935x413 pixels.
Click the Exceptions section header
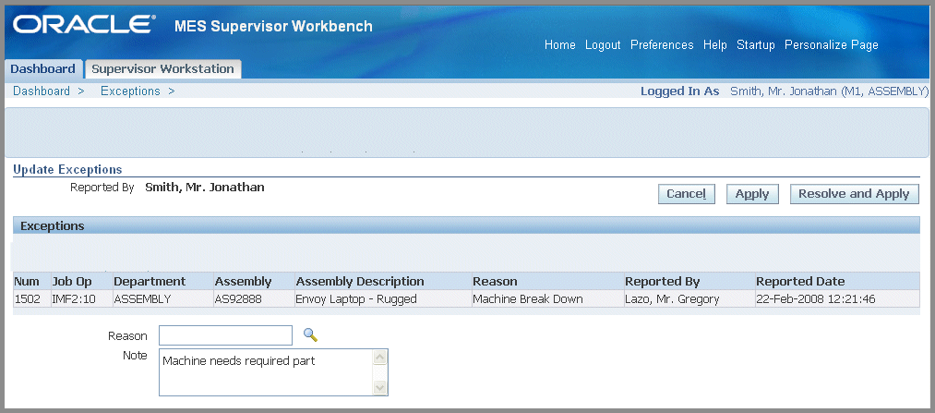[x=466, y=226]
